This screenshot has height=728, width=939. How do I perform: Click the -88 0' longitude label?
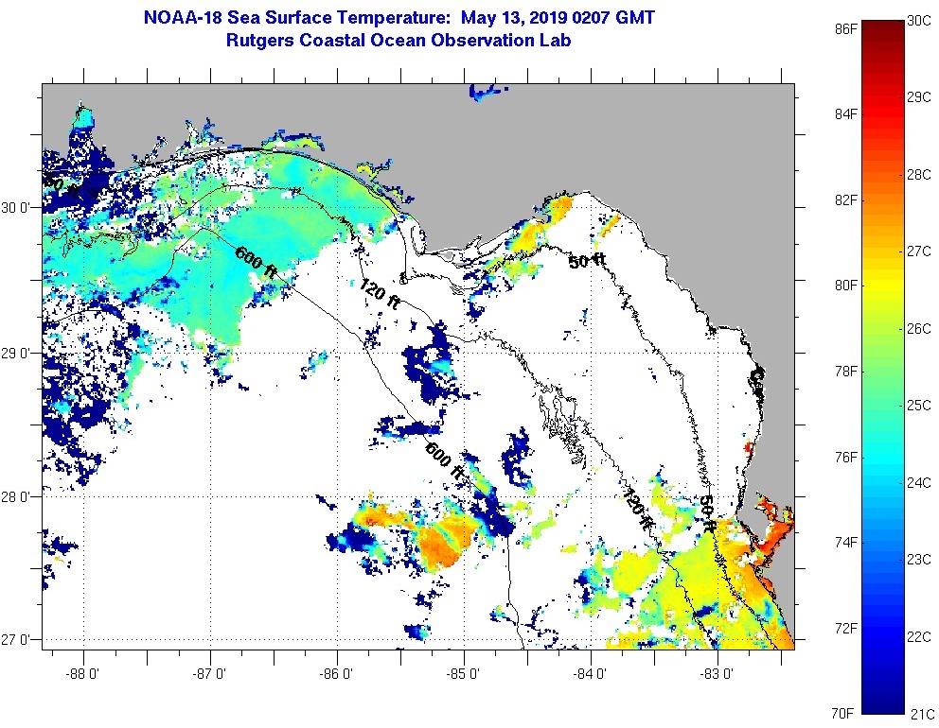[84, 675]
